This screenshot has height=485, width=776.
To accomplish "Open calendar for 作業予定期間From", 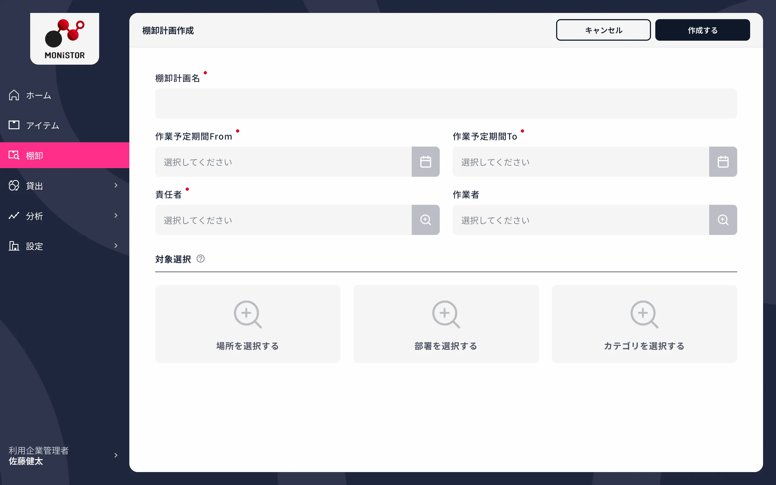I will 425,162.
